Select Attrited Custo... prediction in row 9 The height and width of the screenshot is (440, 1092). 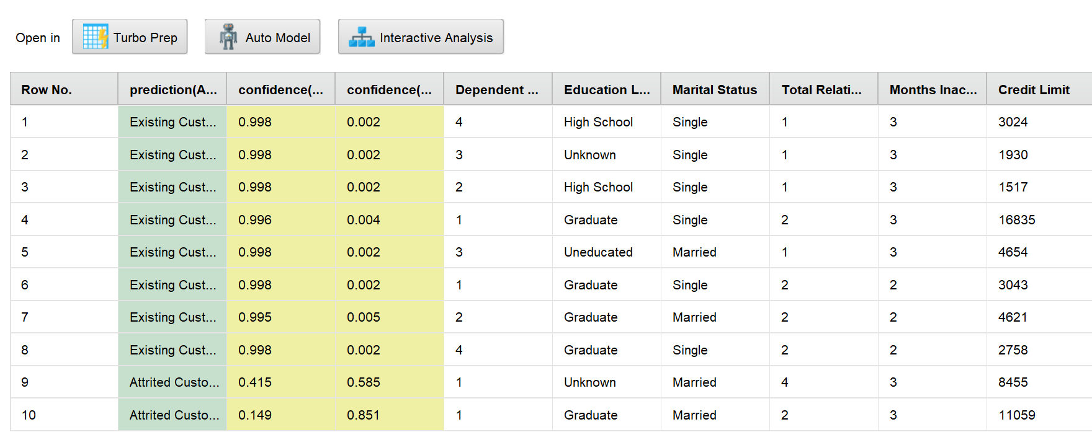(172, 382)
